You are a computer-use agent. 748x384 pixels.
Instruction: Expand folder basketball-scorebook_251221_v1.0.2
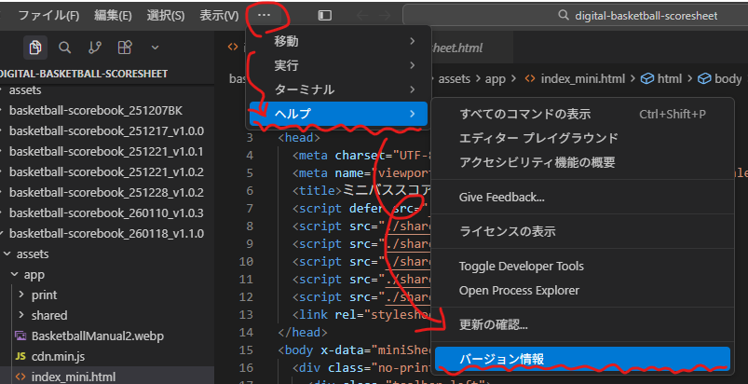pyautogui.click(x=107, y=172)
